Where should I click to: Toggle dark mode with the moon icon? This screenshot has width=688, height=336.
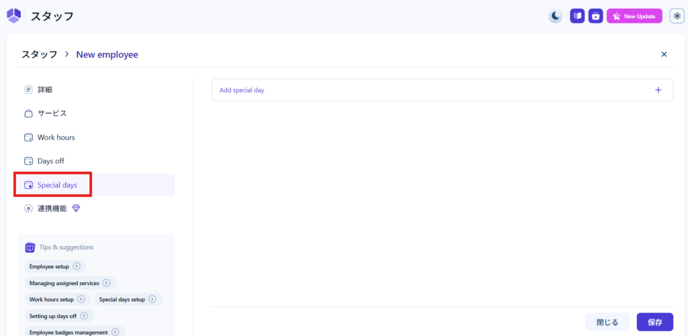(x=555, y=16)
